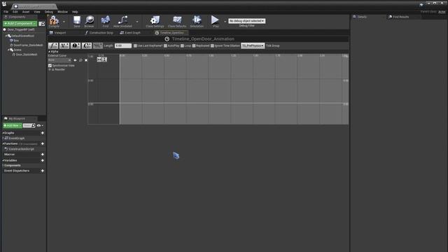Toggle Use Last Keyframe checkbox

[x=135, y=45]
